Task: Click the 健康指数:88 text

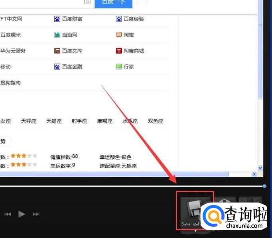Action: [x=64, y=157]
